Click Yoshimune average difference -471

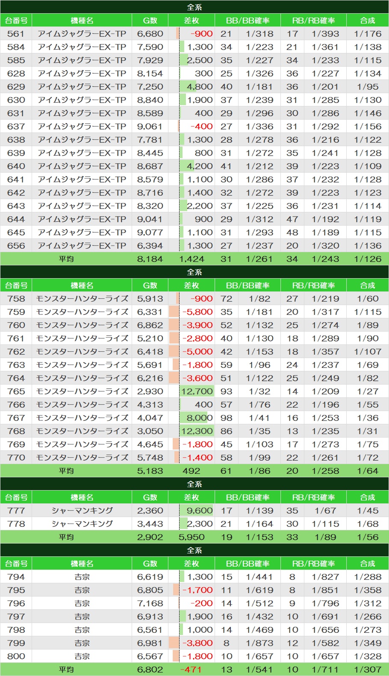pyautogui.click(x=191, y=670)
